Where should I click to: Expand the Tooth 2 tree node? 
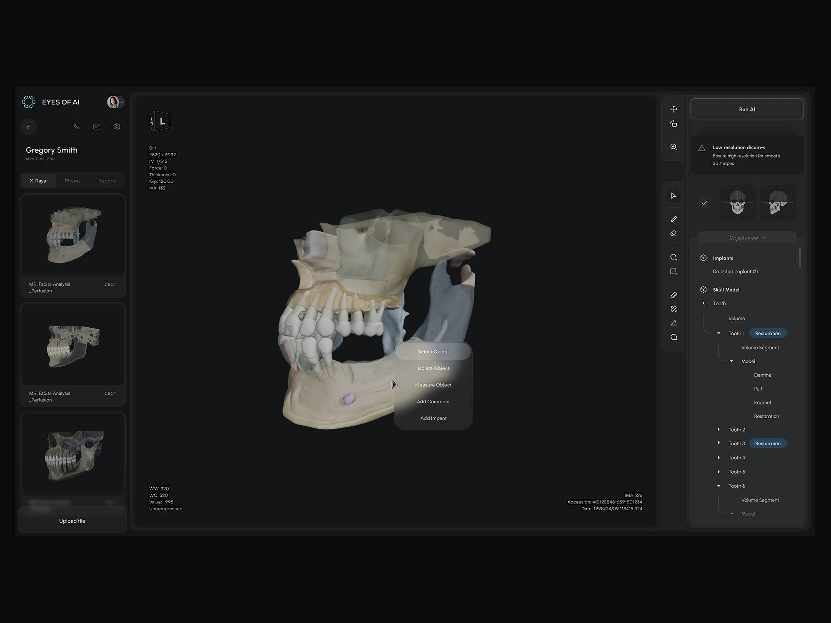click(x=718, y=429)
